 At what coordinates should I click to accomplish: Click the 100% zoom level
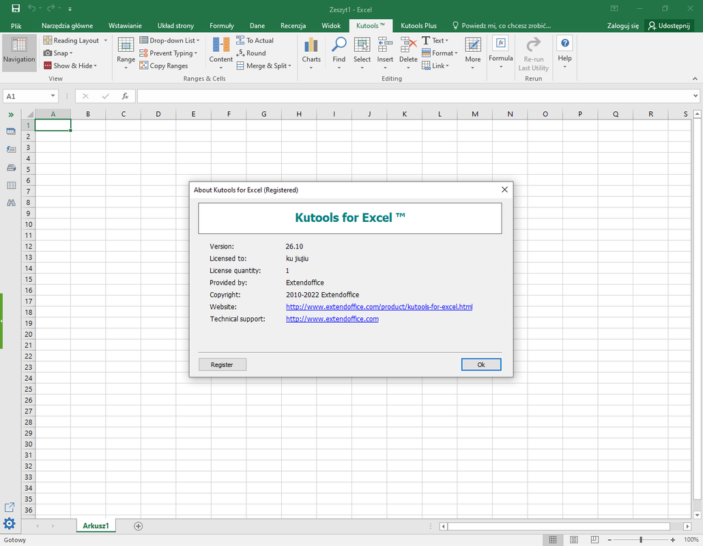[x=691, y=540]
